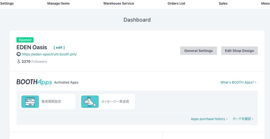Click the 2370 Followers count
270x139 pixels.
[34, 62]
